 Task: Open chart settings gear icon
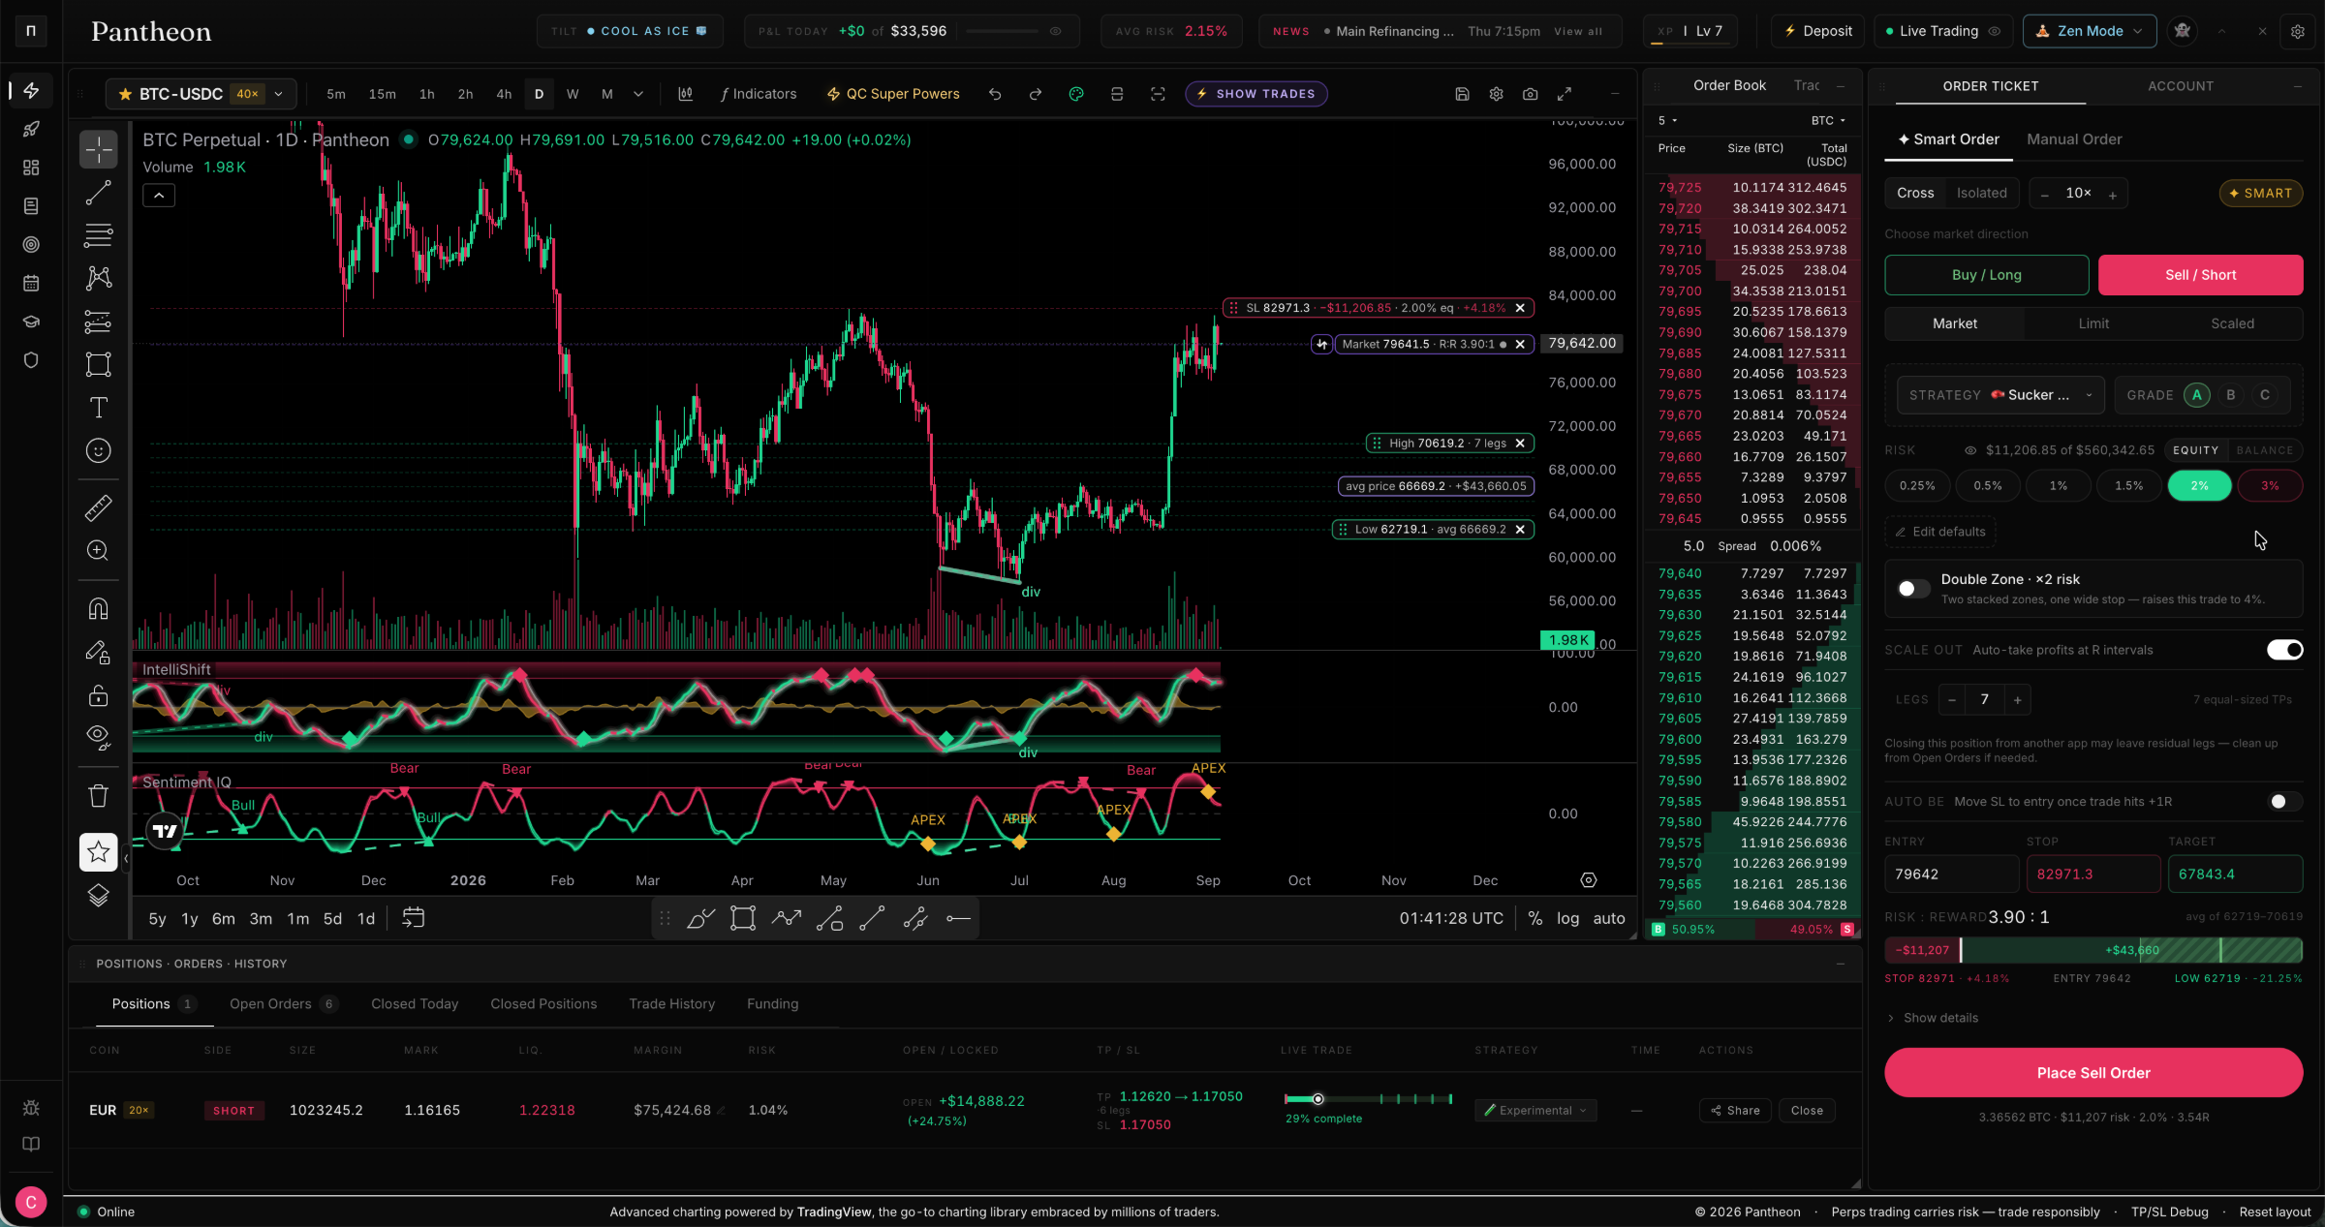[1496, 94]
